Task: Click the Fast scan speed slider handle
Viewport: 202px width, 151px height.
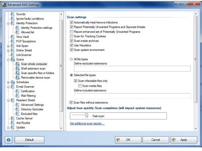Action: pos(87,115)
